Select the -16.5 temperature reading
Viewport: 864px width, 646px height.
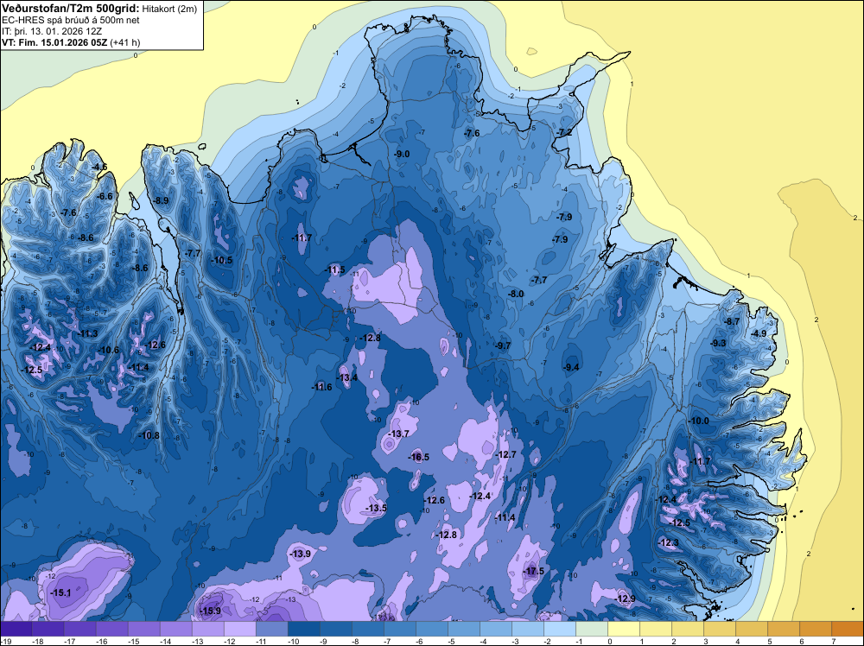click(418, 457)
